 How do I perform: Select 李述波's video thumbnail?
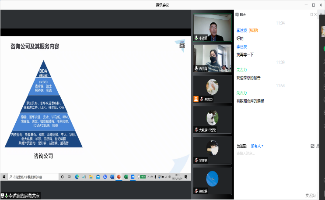coord(212,28)
